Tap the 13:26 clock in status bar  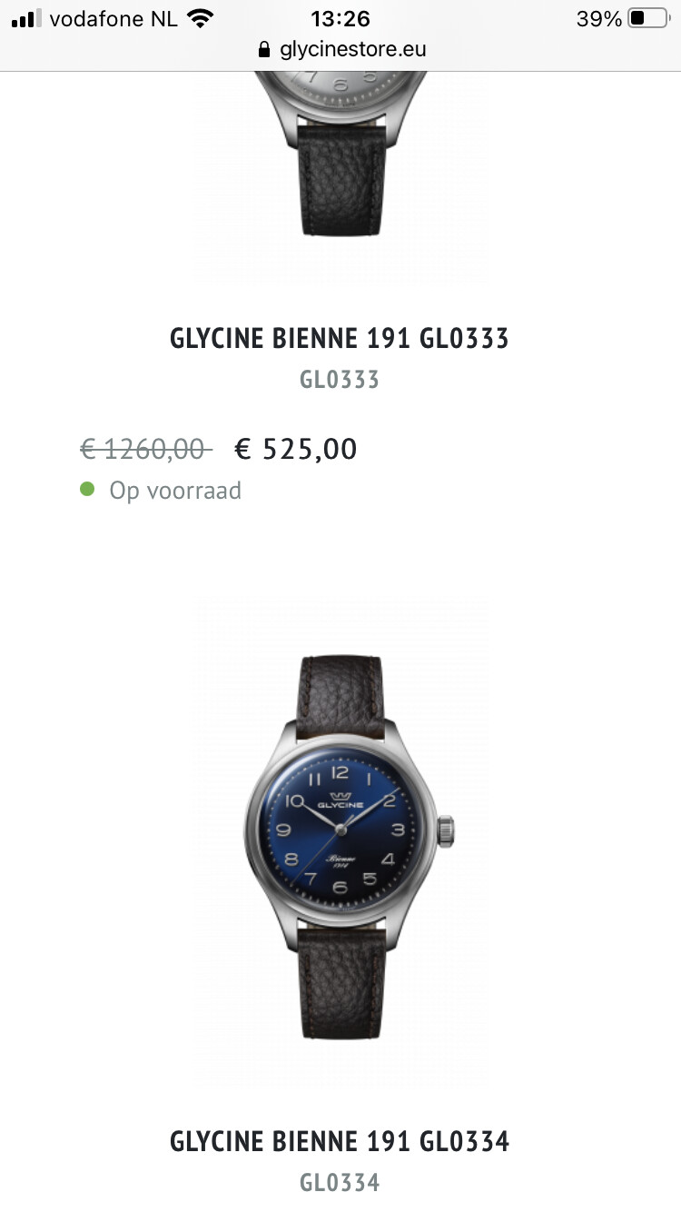click(x=340, y=18)
